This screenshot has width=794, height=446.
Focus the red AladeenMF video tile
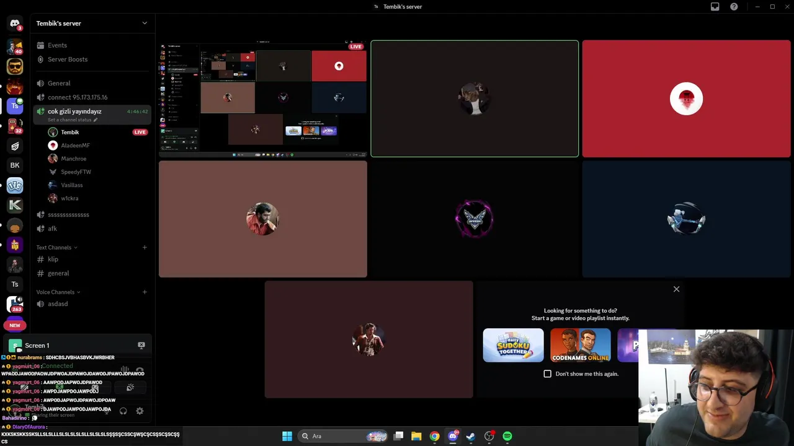pos(686,98)
